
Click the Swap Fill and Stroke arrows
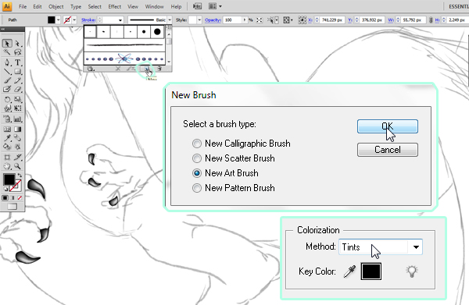pos(20,176)
